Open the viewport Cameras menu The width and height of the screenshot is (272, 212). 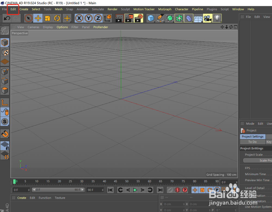pos(33,27)
